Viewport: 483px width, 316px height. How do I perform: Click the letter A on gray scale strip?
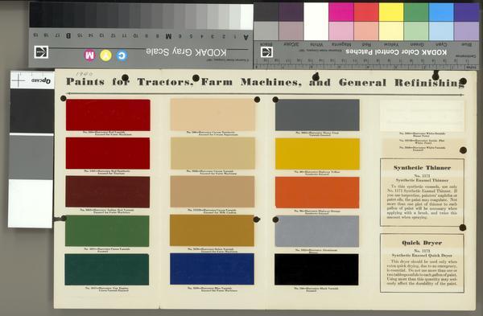246,37
